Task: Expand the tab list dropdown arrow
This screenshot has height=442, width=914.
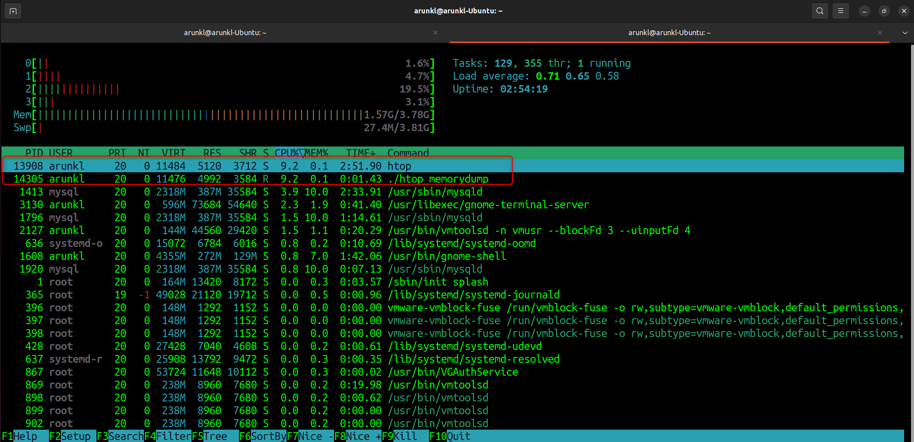Action: click(905, 33)
